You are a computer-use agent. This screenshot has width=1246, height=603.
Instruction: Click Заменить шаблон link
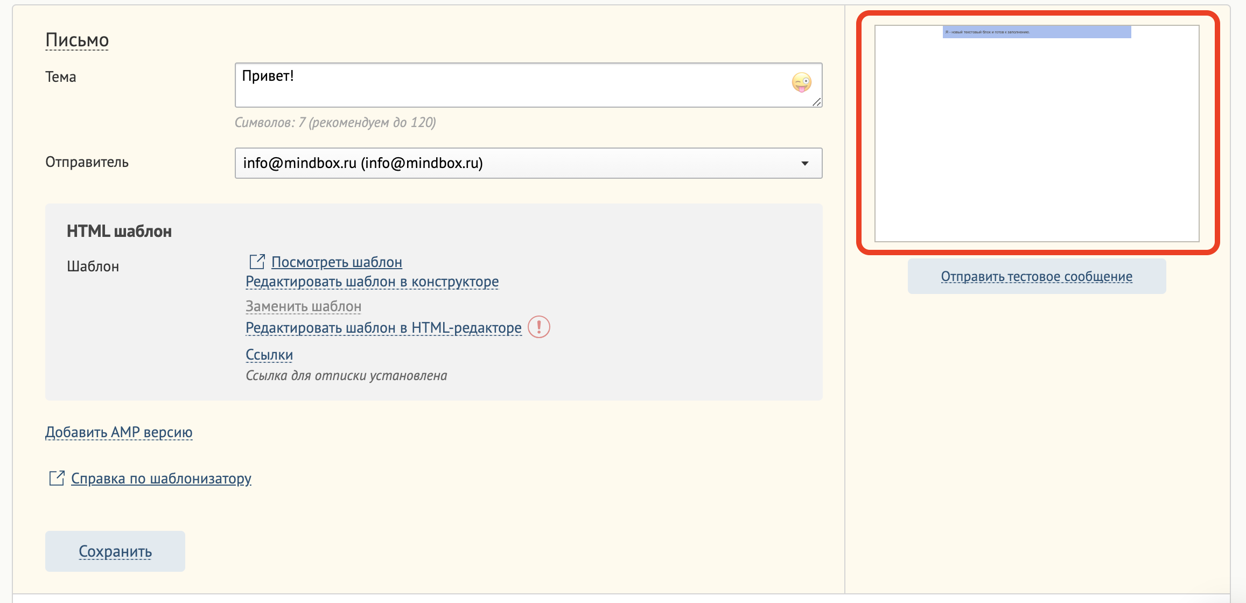point(303,306)
